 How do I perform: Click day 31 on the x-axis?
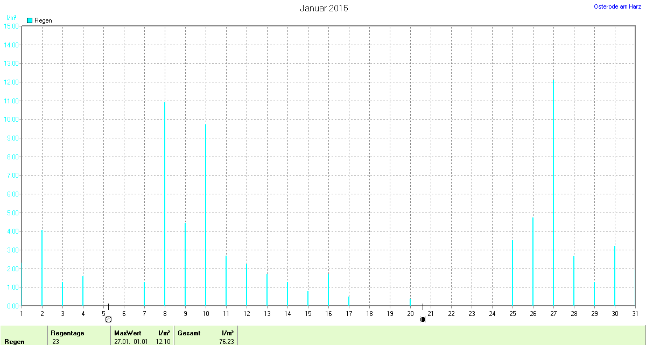pos(635,313)
